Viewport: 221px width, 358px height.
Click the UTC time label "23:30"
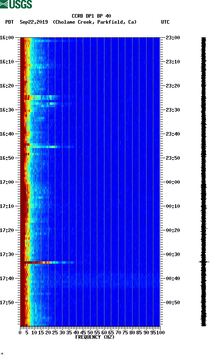pos(173,110)
